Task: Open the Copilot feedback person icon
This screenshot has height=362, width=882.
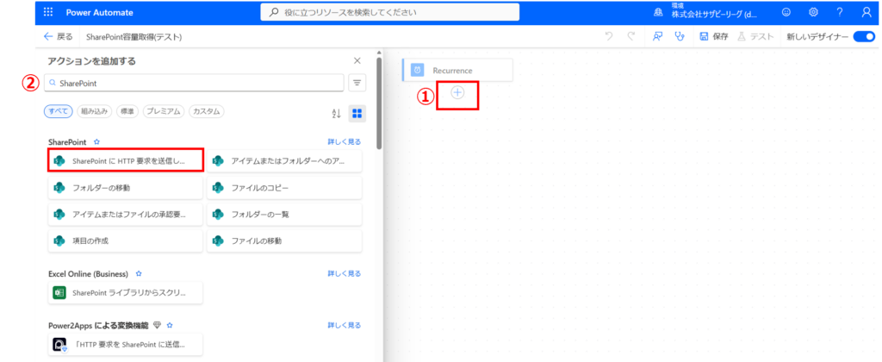Action: coord(657,37)
